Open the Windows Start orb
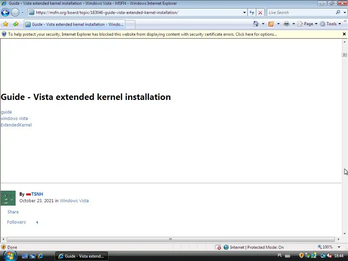This screenshot has height=261, width=348. click(10, 256)
